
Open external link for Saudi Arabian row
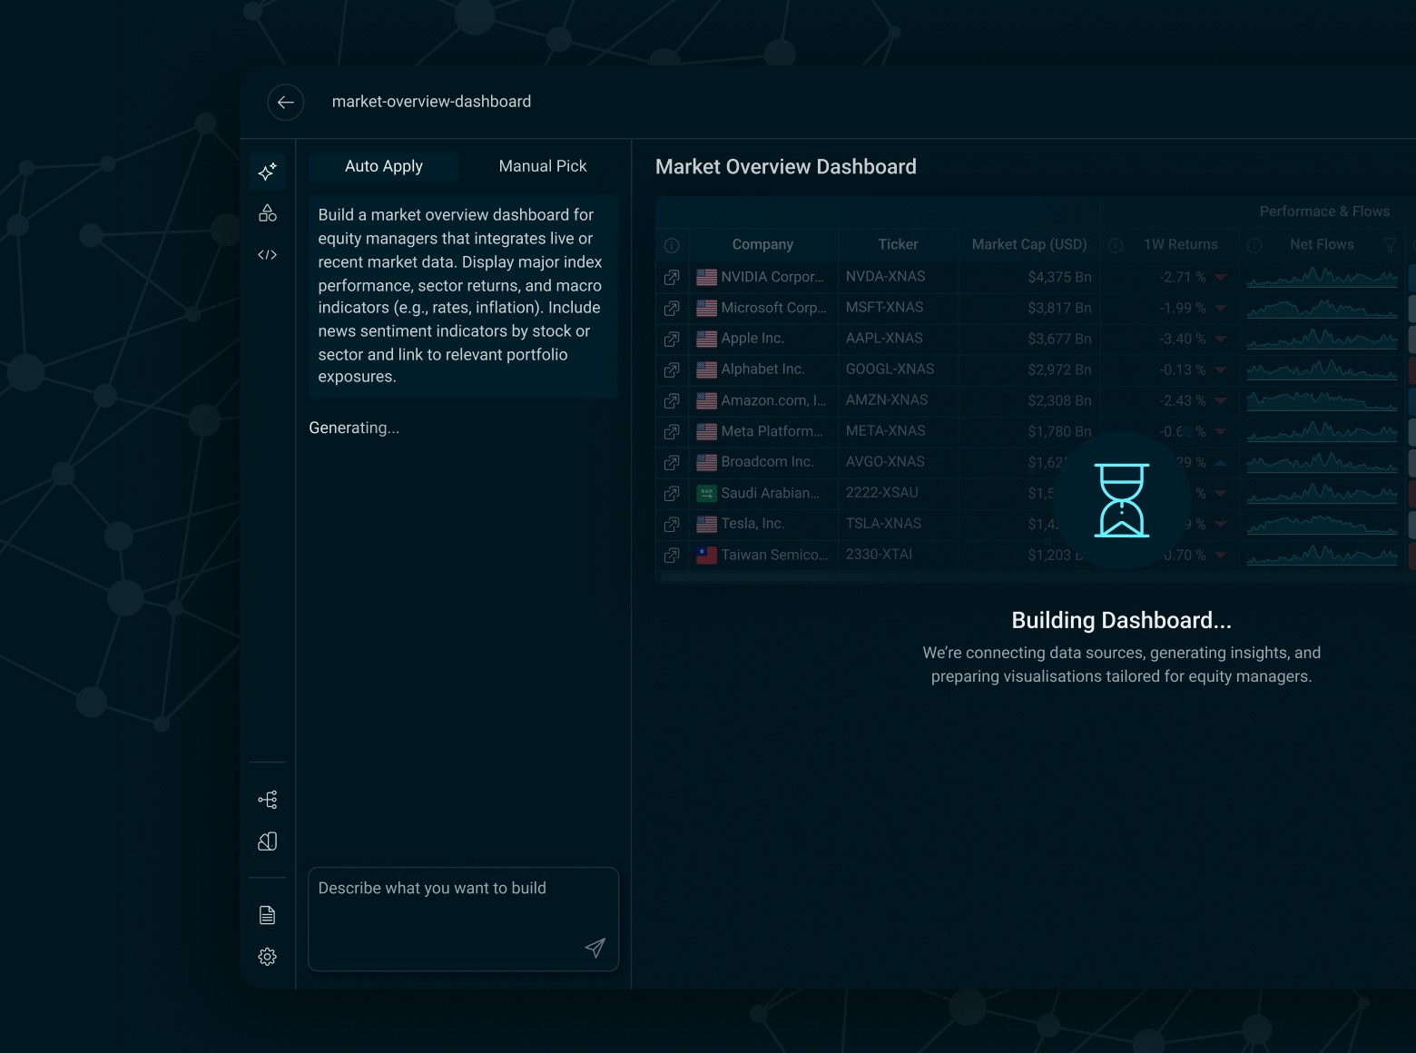(672, 493)
